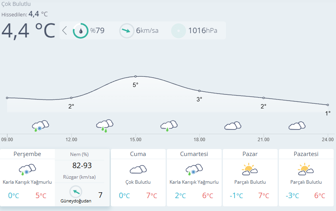The height and width of the screenshot is (211, 336).
Task: Click the cloudy icon after 18.00
Action: point(233,126)
